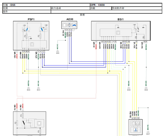168x136 pixels.
Task: Click the blue coolant temperature sensor icon
Action: [x=136, y=130]
